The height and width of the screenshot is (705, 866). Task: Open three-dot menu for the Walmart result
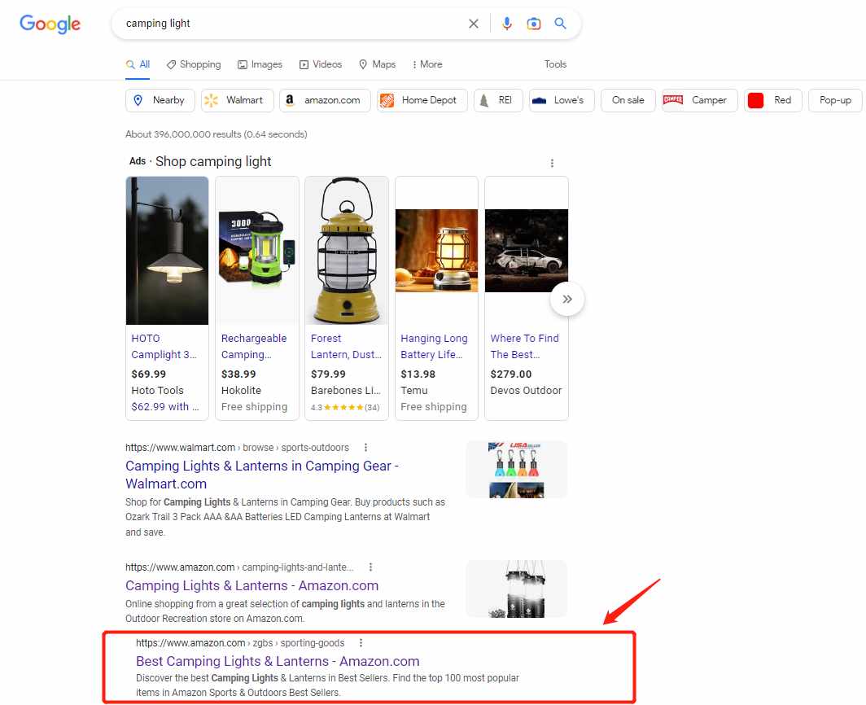click(365, 448)
